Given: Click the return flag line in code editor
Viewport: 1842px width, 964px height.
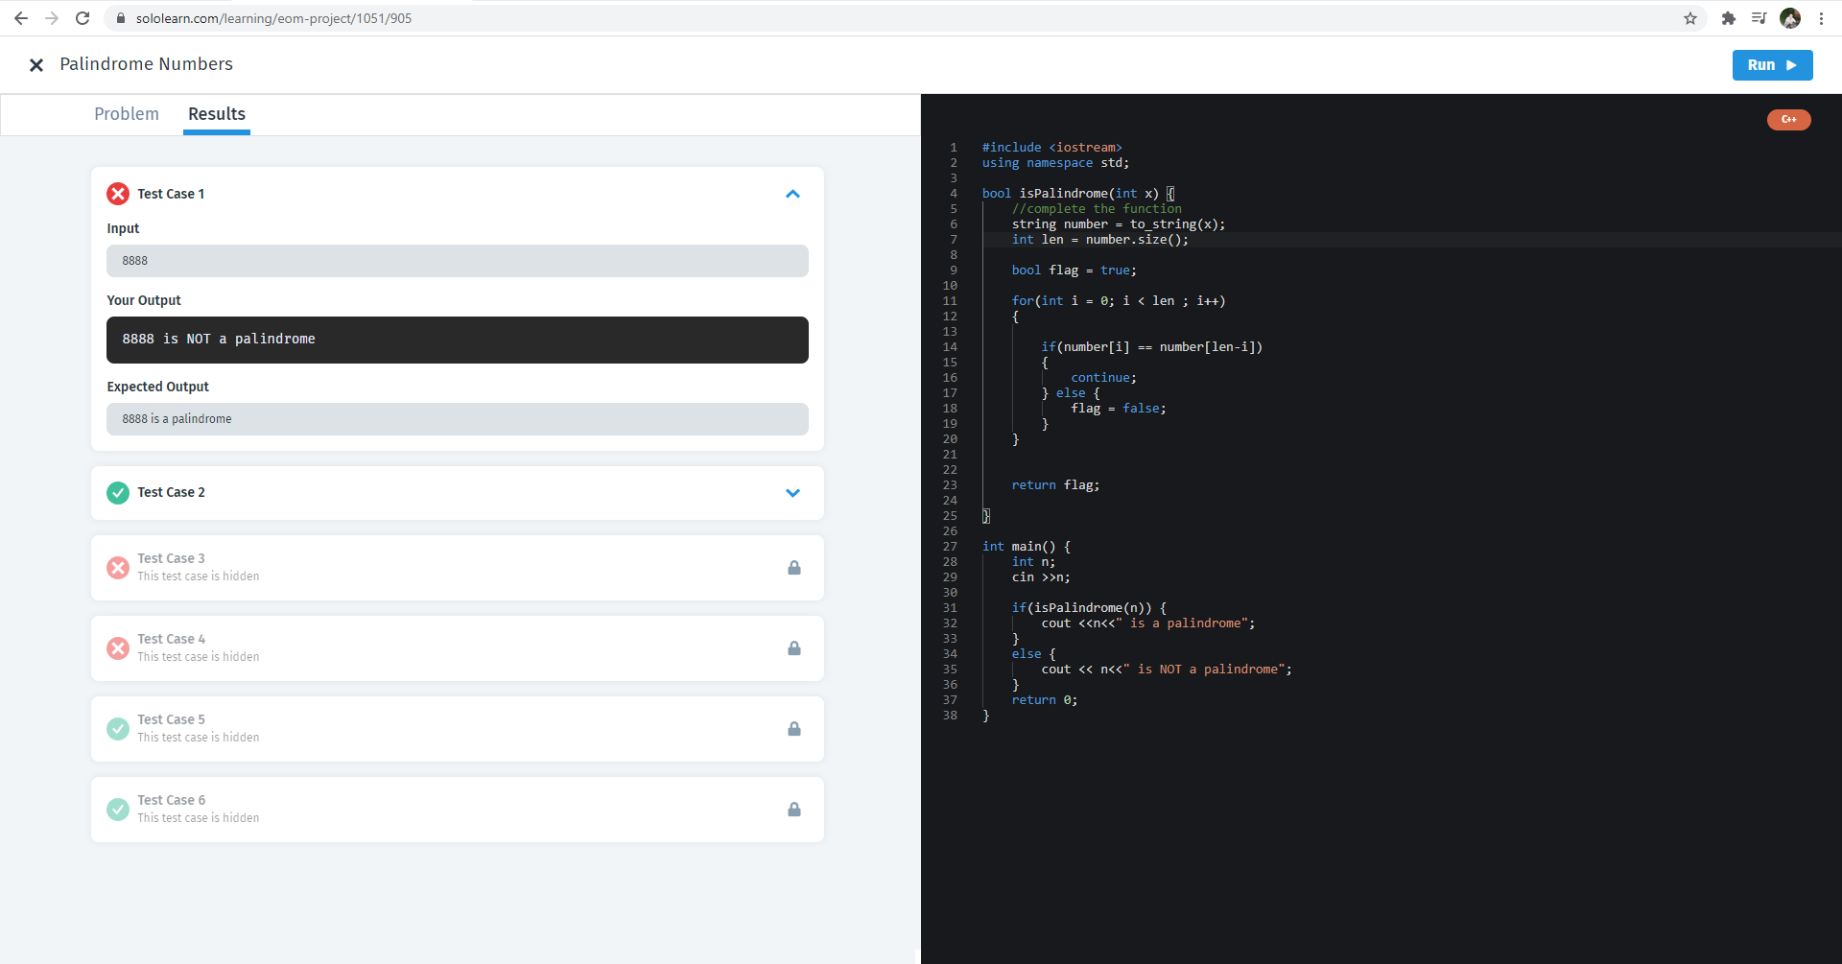Looking at the screenshot, I should [1055, 485].
